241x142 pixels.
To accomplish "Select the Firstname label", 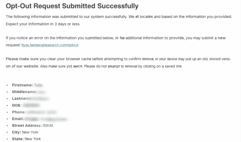I will click(x=22, y=85).
